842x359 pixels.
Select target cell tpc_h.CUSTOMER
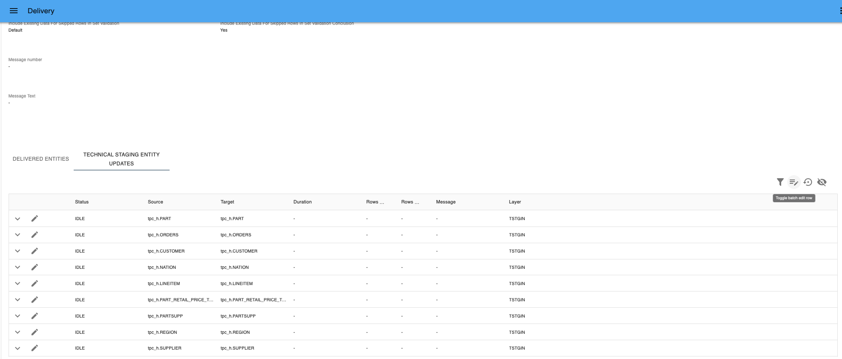point(239,251)
